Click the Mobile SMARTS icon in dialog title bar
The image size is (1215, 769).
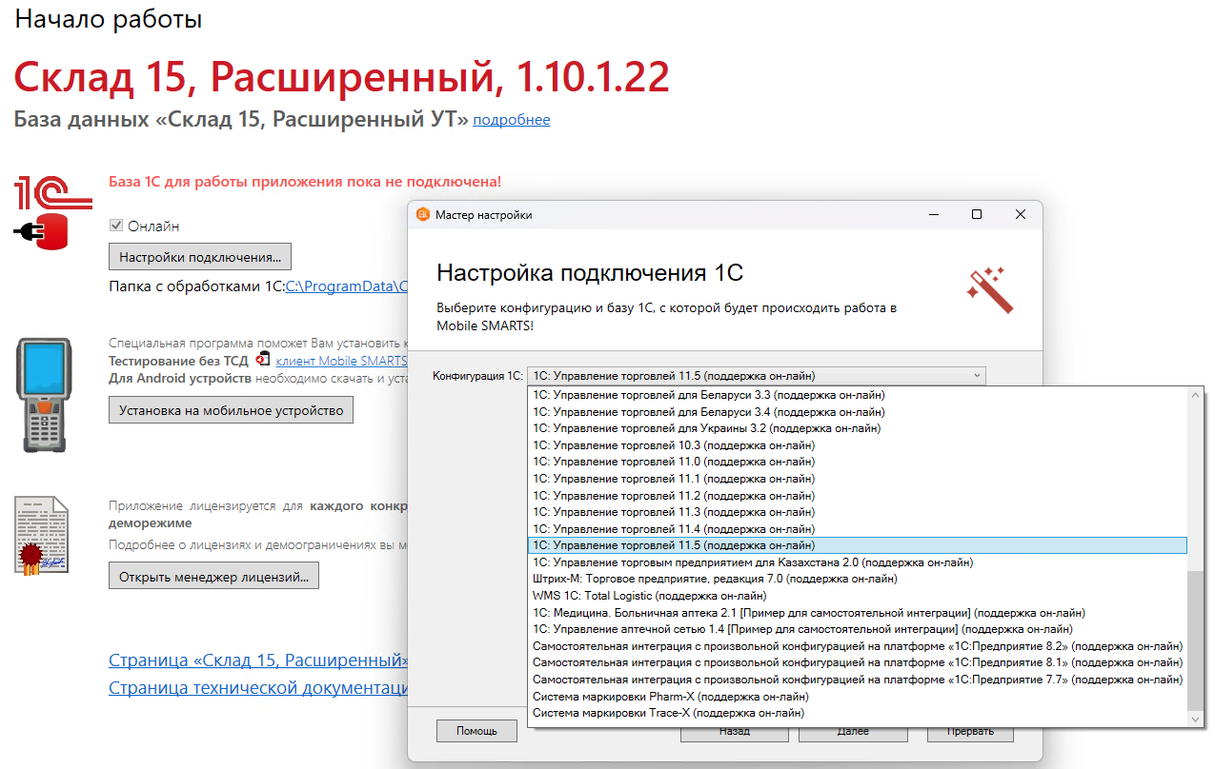(423, 215)
